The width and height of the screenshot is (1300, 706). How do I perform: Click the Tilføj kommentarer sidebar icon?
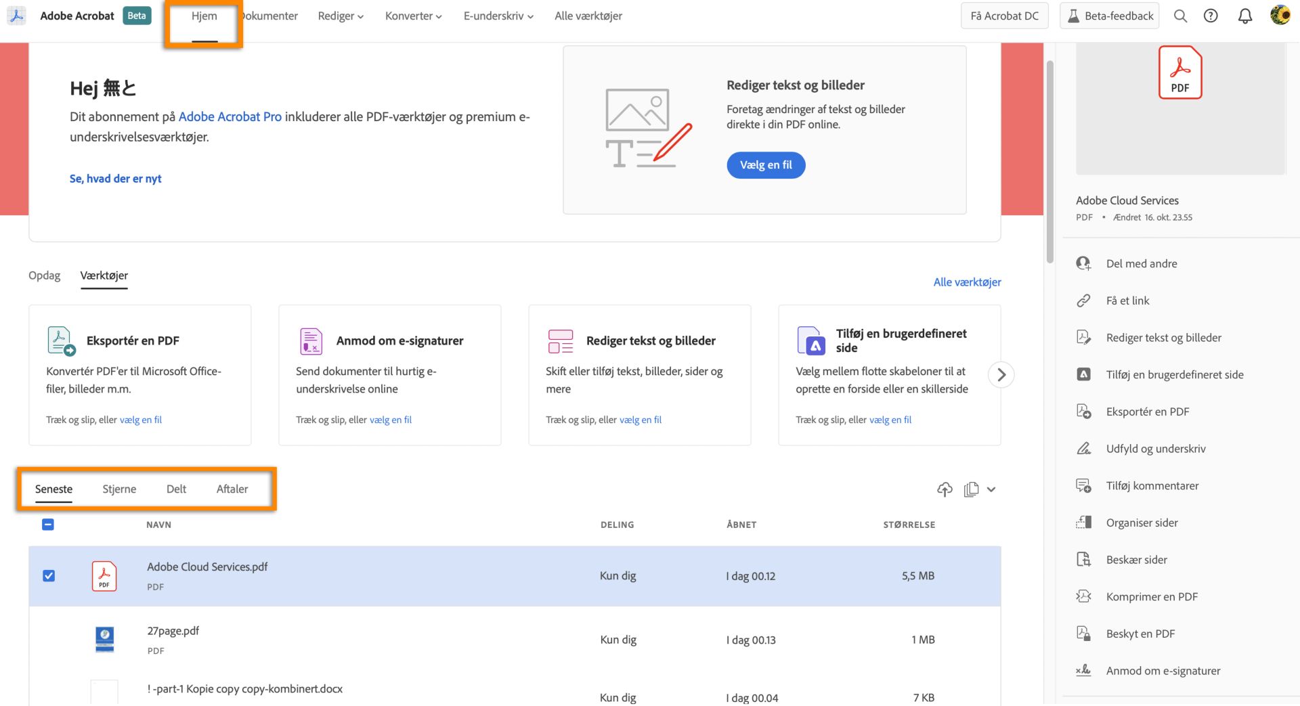(x=1083, y=485)
